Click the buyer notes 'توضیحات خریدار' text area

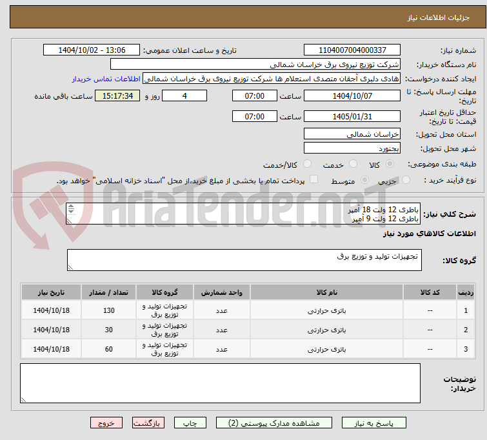[x=220, y=383]
